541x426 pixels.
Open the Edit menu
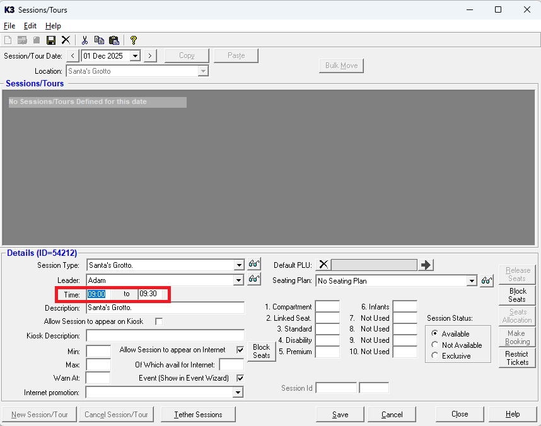click(x=30, y=26)
